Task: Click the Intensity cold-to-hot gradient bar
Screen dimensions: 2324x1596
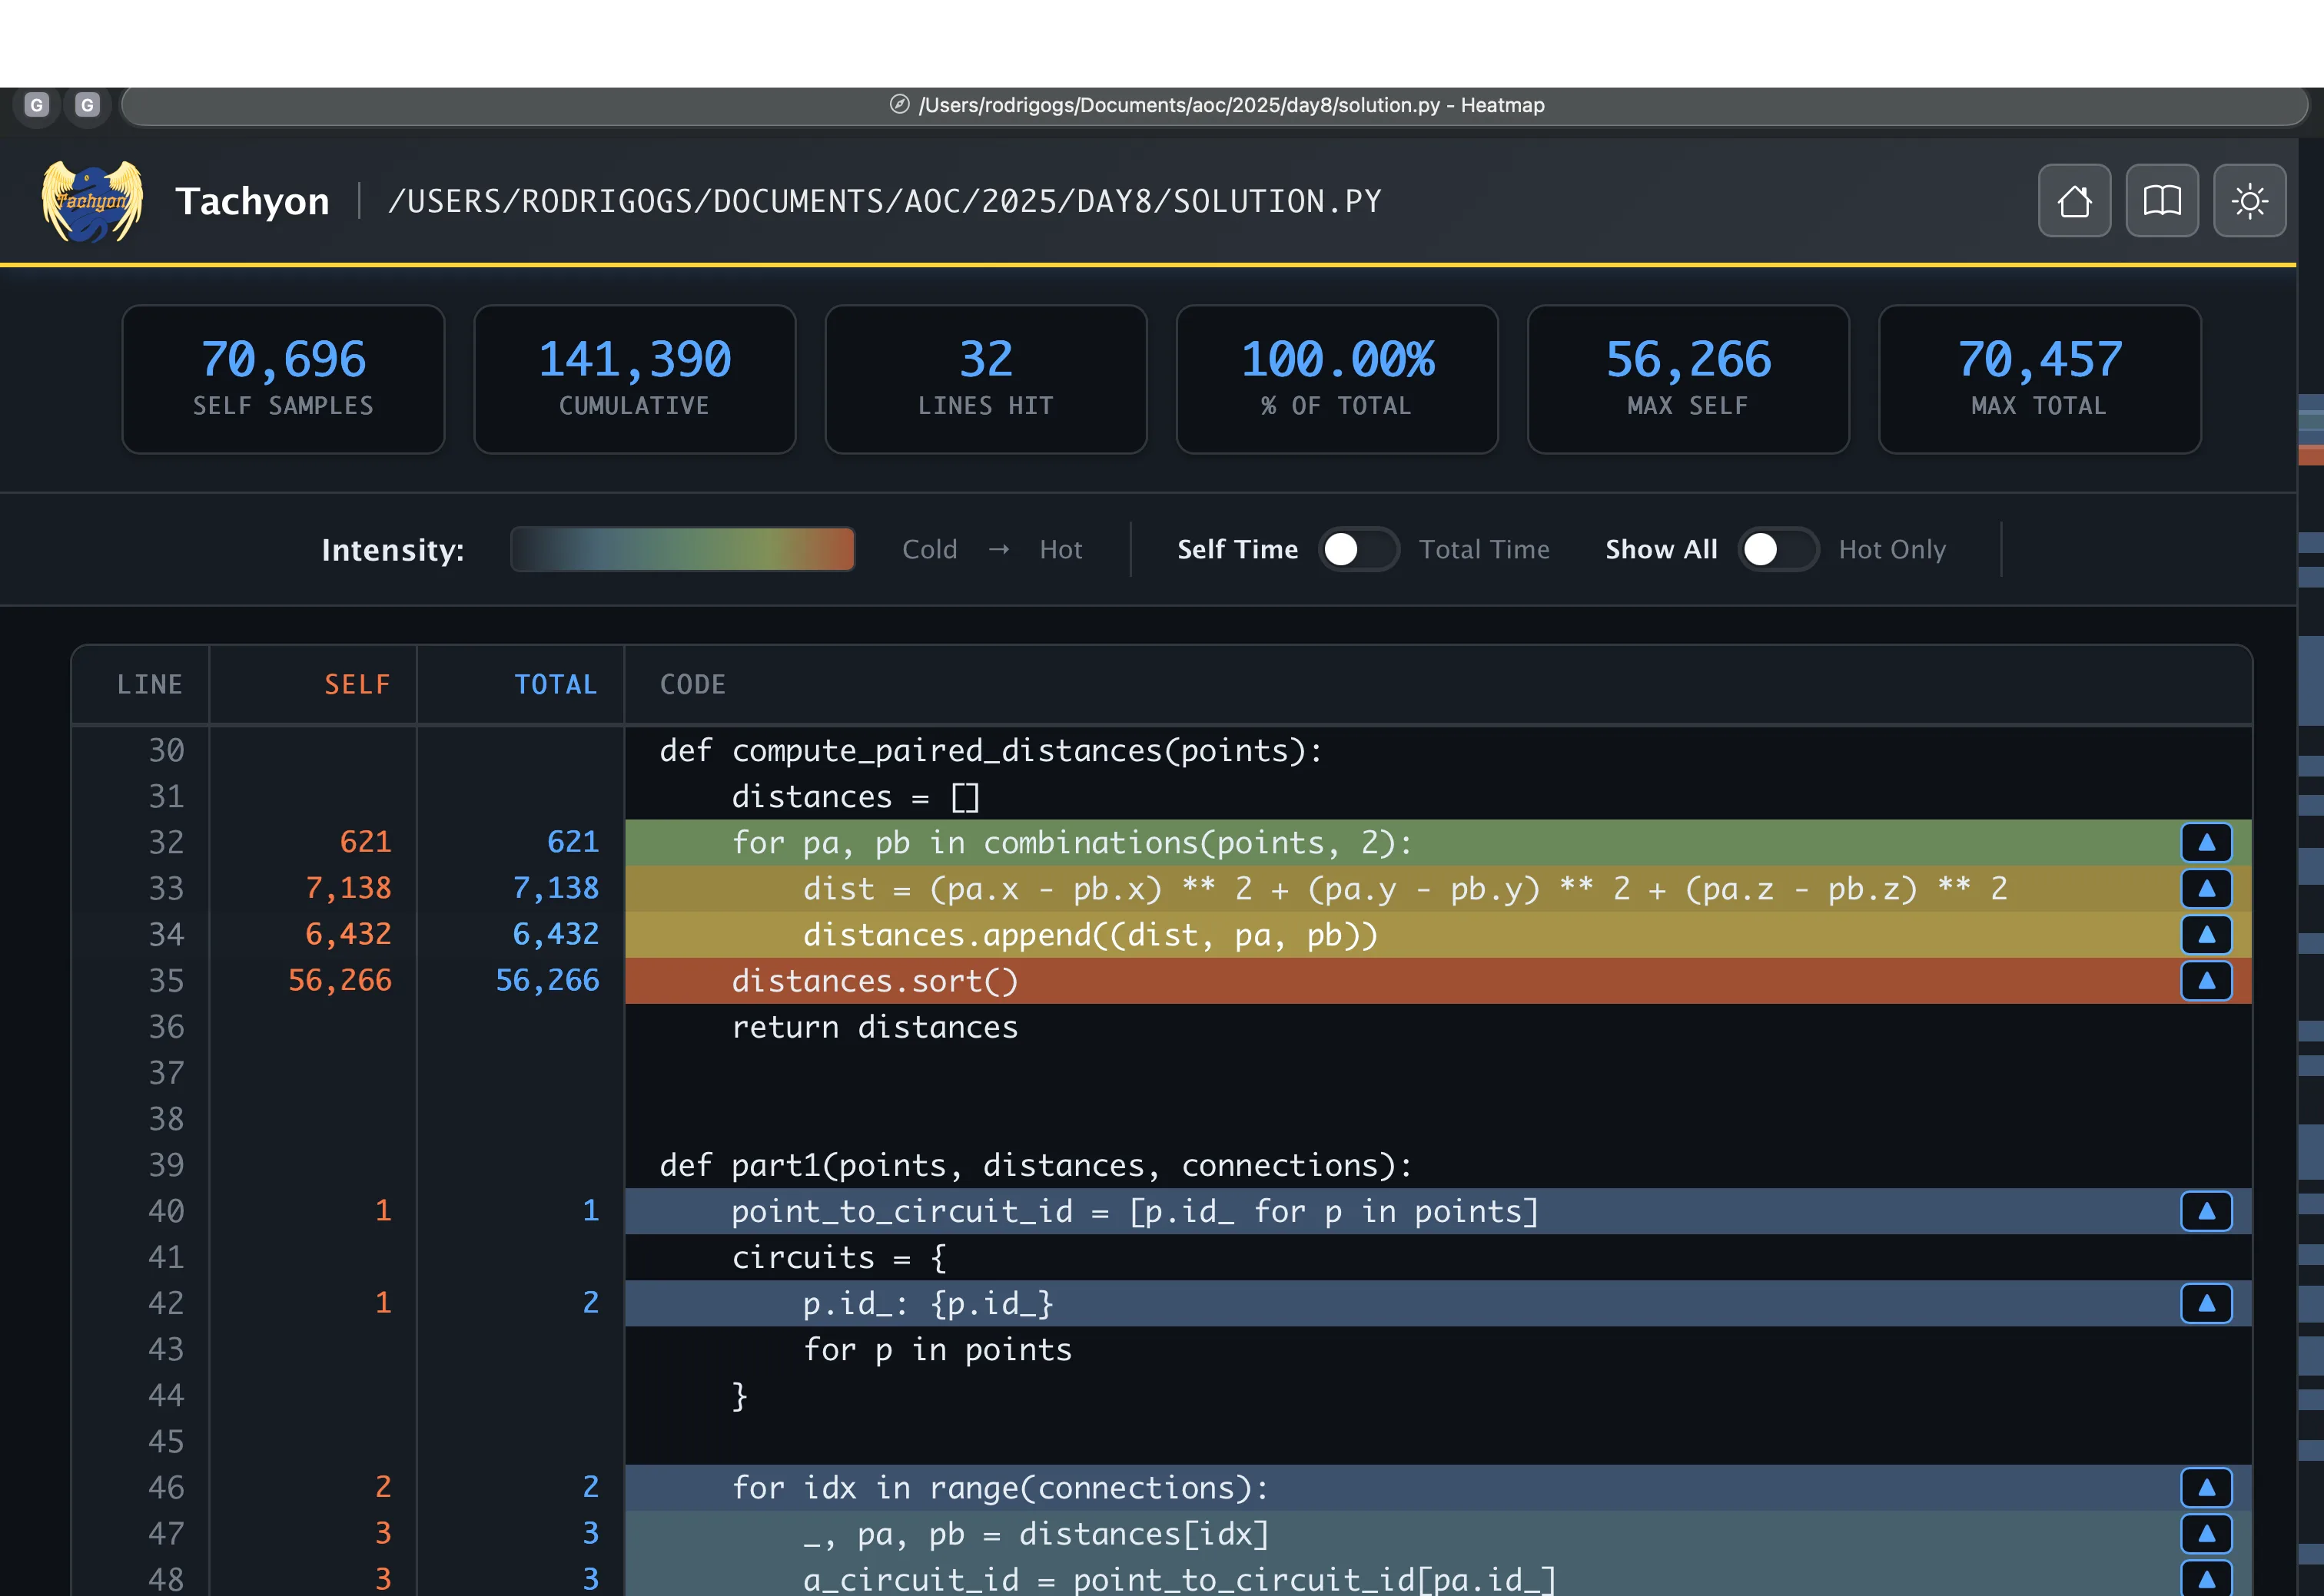Action: pos(682,549)
